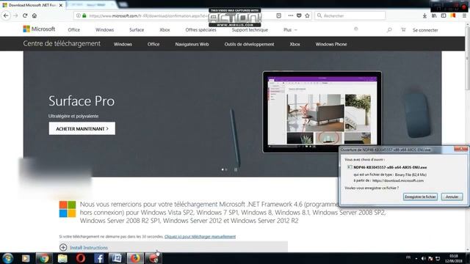This screenshot has width=470, height=264.
Task: Close the Download Microsoft .NET tab
Action: point(61,5)
